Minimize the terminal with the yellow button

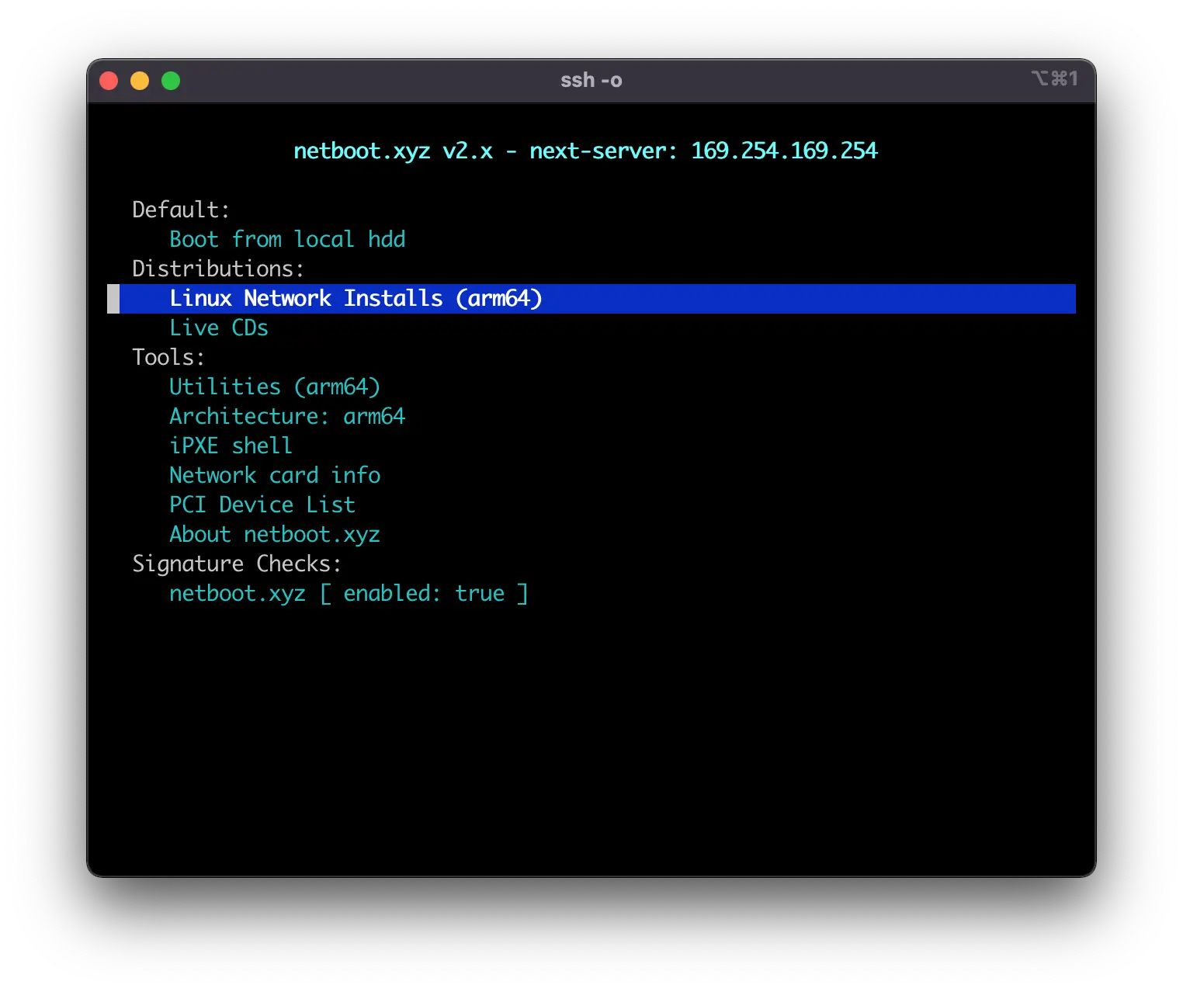tap(140, 81)
